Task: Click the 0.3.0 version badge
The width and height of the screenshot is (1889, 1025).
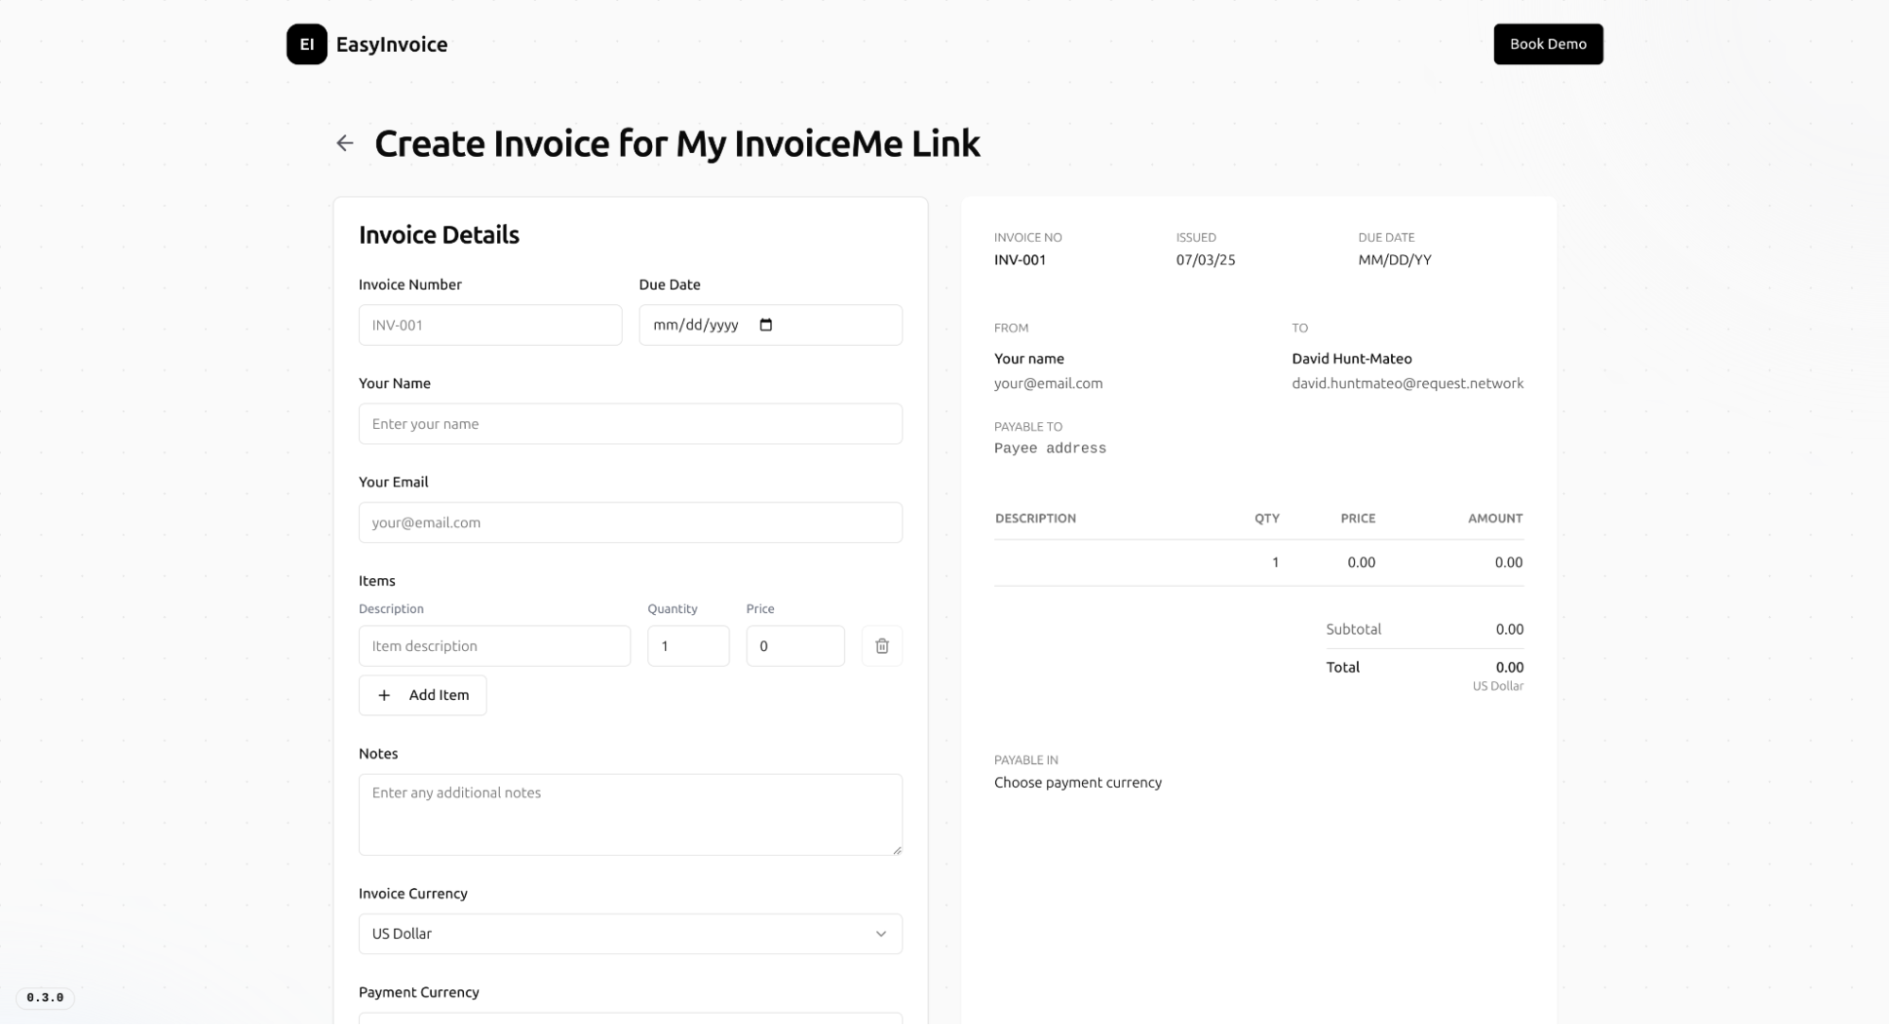Action: pyautogui.click(x=45, y=998)
